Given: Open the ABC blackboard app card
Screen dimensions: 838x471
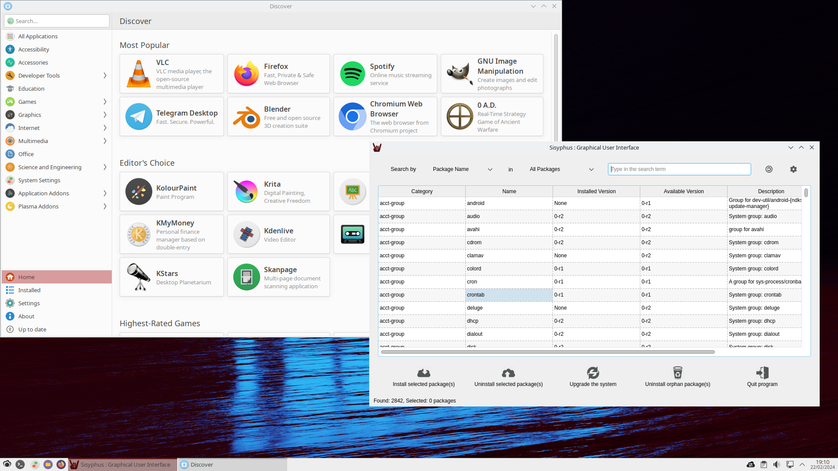Looking at the screenshot, I should tap(352, 191).
